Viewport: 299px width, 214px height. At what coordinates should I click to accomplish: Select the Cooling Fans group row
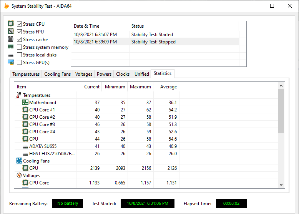coord(146,161)
